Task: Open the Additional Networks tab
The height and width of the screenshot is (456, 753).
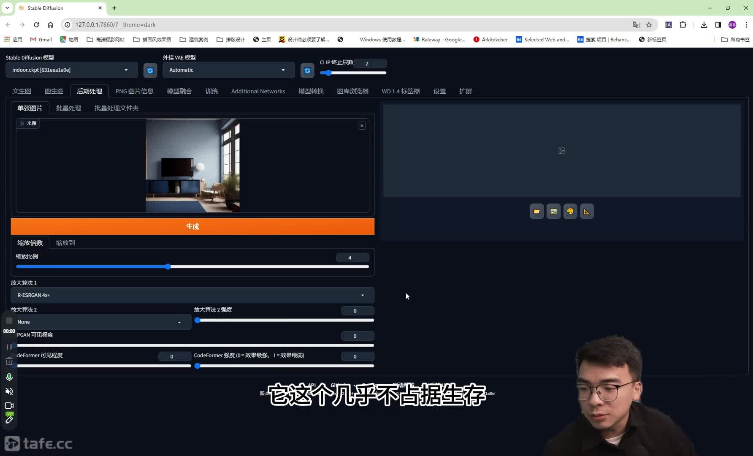Action: (x=258, y=91)
